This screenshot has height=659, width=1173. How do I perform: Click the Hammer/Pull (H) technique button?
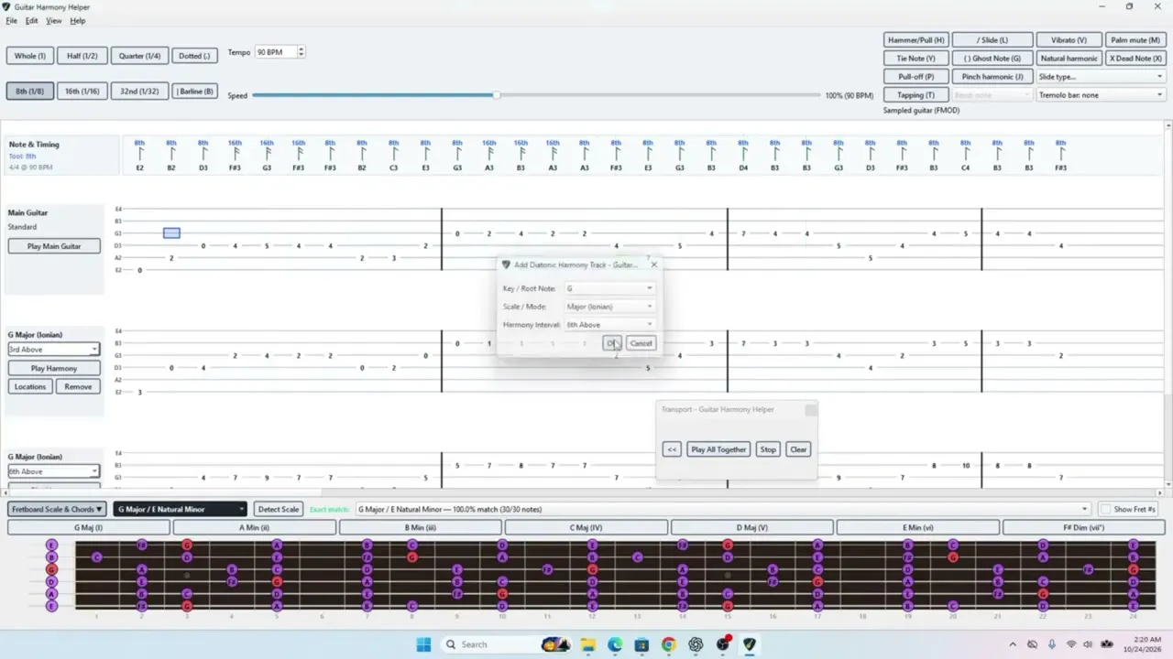tap(915, 40)
